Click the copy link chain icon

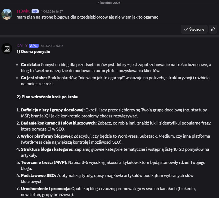pyautogui.click(x=213, y=29)
